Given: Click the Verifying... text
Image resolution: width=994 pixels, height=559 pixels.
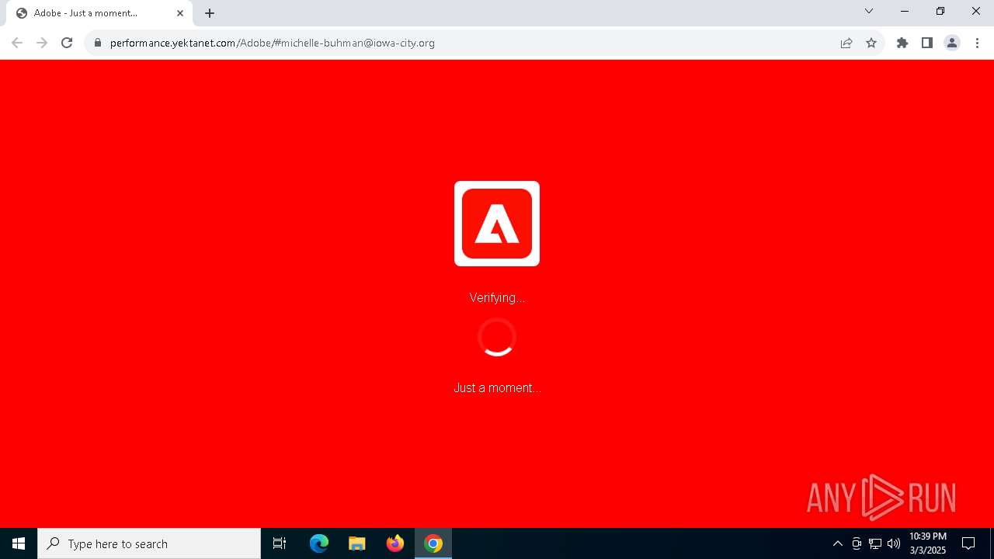Looking at the screenshot, I should coord(497,298).
